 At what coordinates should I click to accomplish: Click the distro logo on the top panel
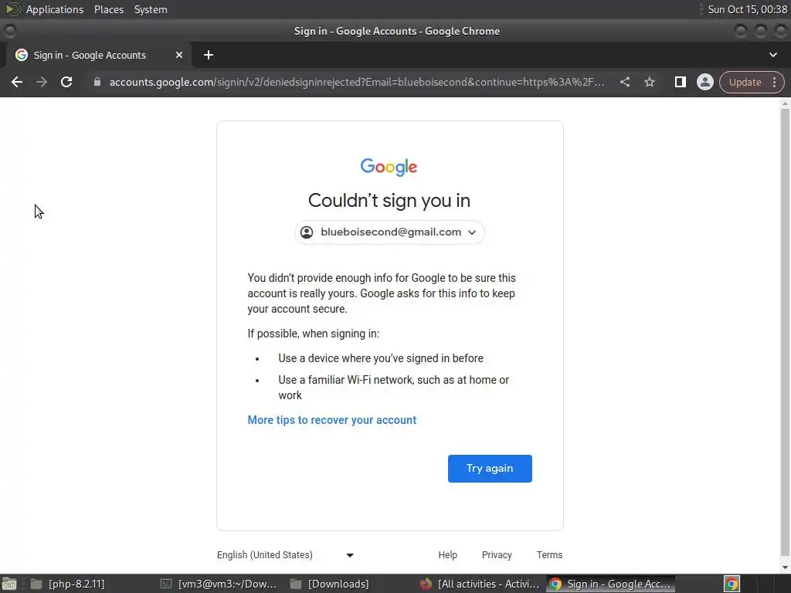[x=12, y=9]
